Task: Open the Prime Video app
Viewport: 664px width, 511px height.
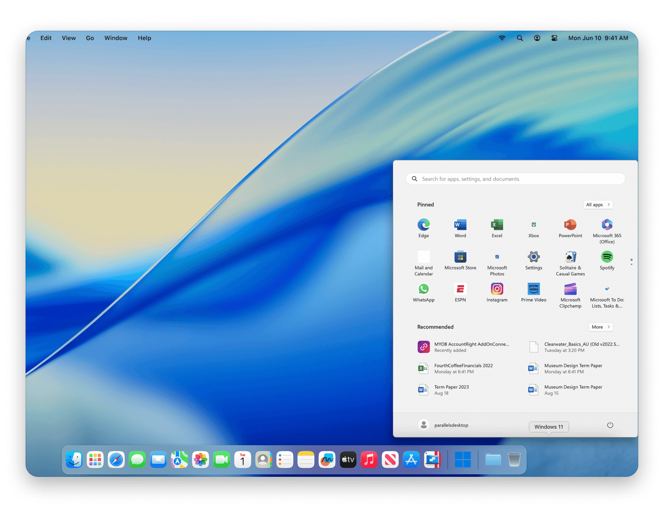Action: point(533,293)
